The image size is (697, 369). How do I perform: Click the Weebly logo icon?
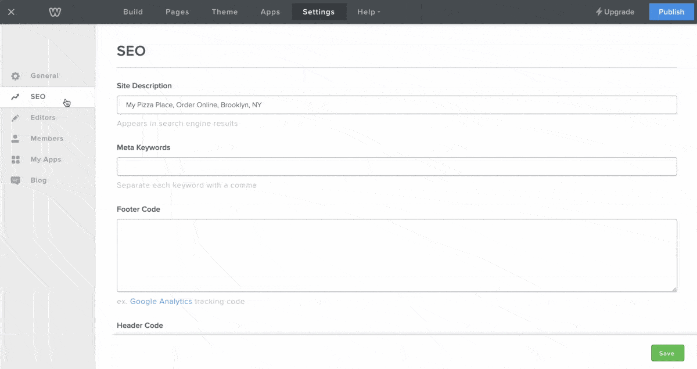[55, 12]
